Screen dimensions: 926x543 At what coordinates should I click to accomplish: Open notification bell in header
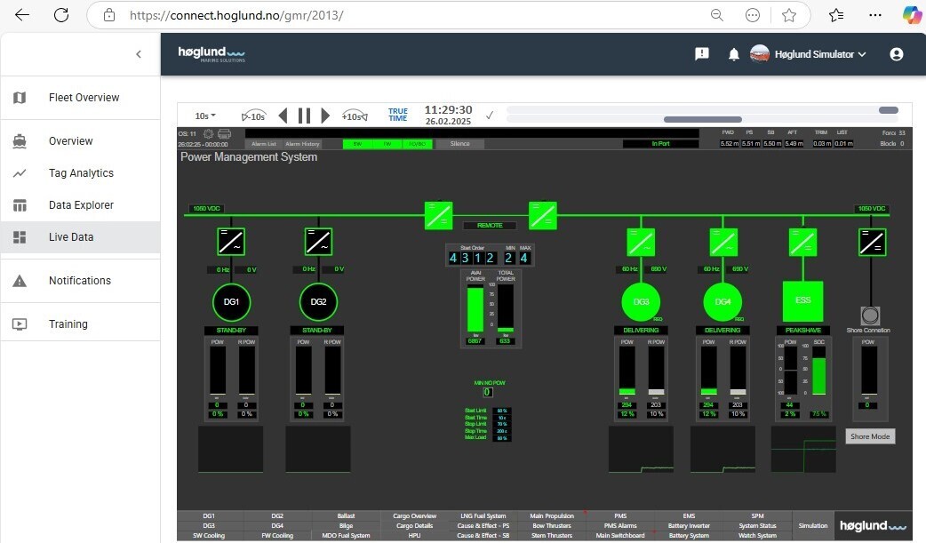point(733,55)
